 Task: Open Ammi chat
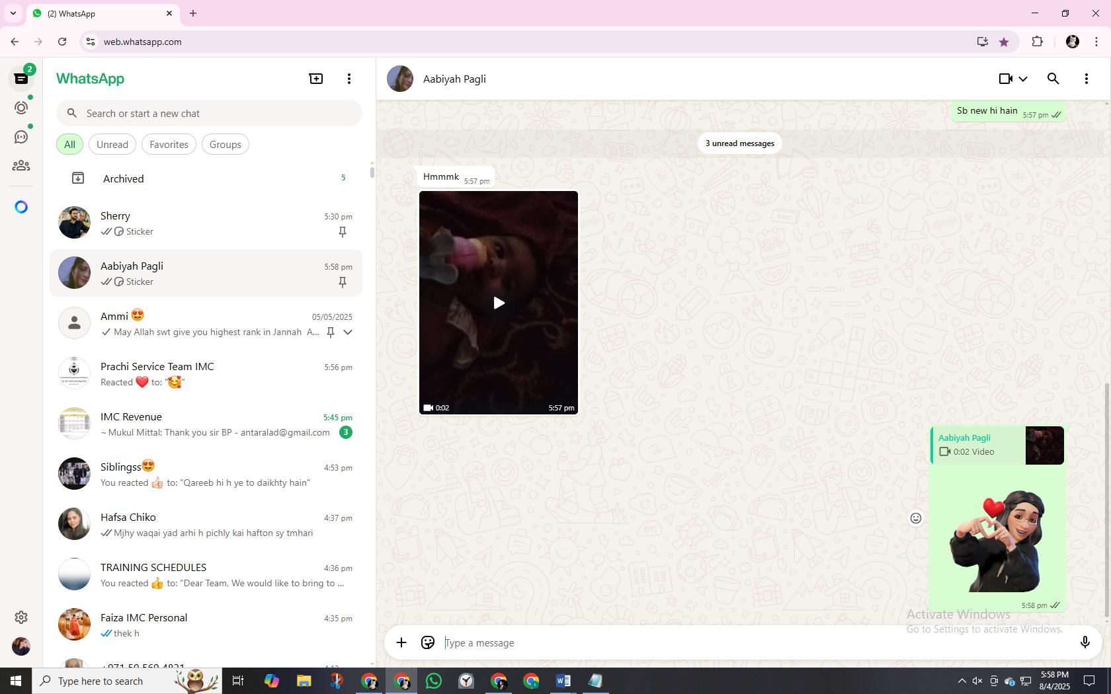point(206,324)
